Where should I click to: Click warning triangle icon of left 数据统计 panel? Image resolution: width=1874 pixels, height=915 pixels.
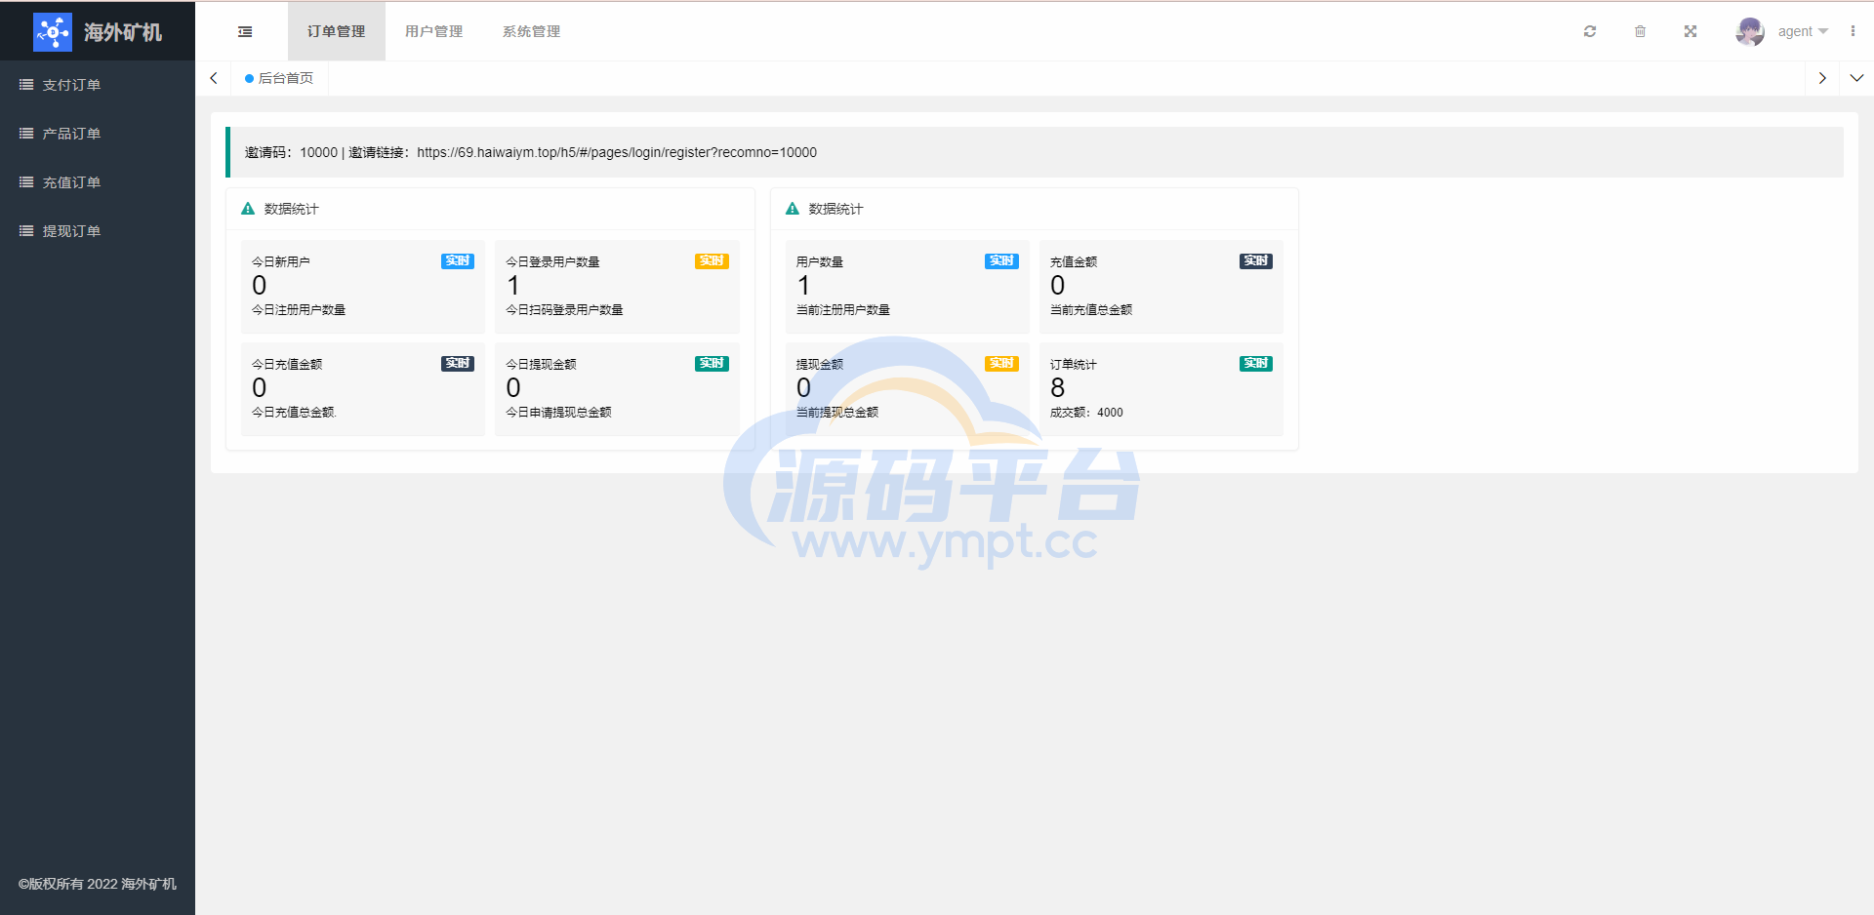(x=248, y=209)
